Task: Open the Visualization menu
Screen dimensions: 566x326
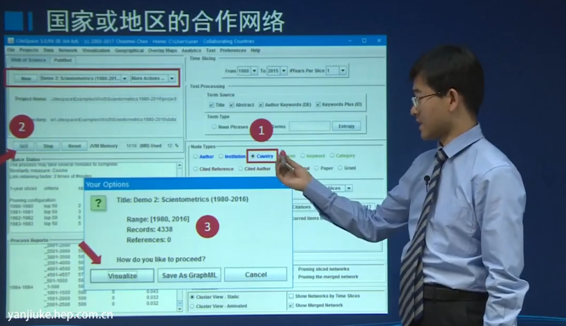Action: pos(96,50)
